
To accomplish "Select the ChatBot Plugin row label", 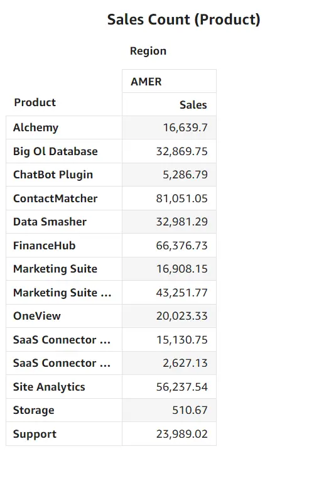I will pyautogui.click(x=53, y=175).
